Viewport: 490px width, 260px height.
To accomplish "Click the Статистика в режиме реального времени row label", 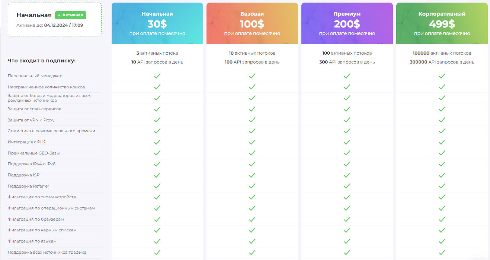I will click(x=51, y=131).
